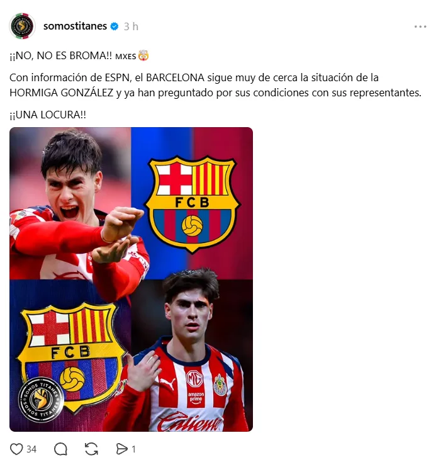Open the top-right FC Barcelona crest image
Image resolution: width=431 pixels, height=467 pixels.
click(x=191, y=201)
